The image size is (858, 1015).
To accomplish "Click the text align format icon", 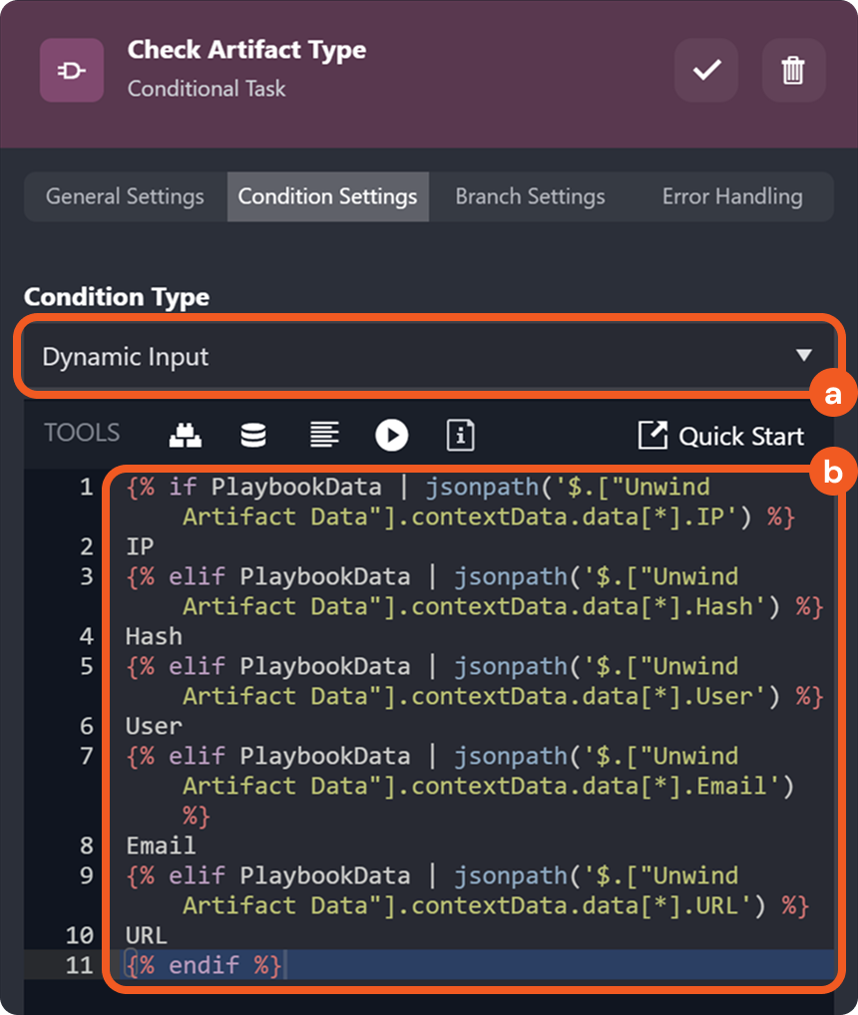I will coord(323,435).
